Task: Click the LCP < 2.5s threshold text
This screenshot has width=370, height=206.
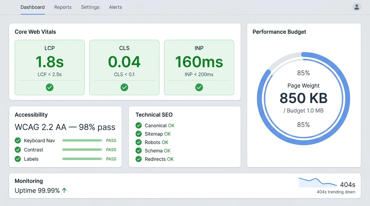Action: (x=49, y=74)
